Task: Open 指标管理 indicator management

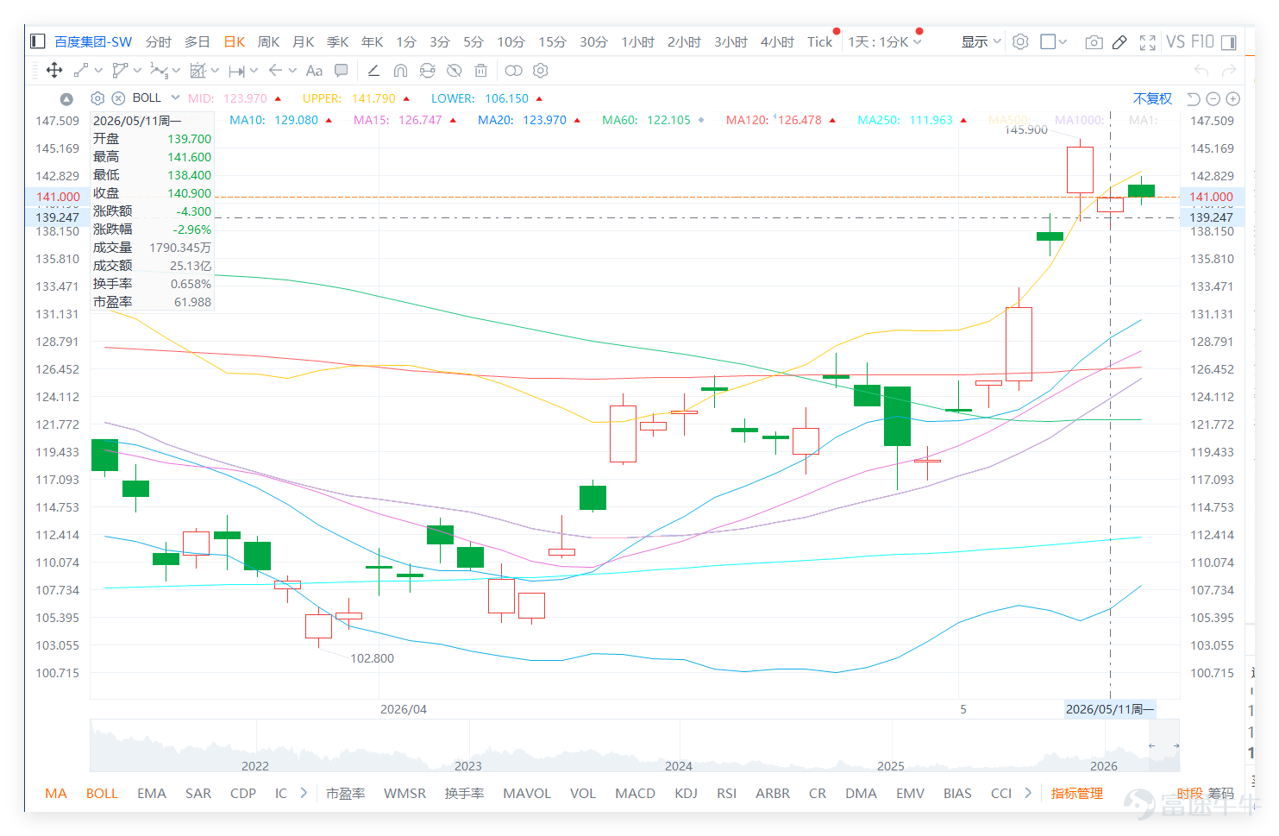Action: [x=1077, y=793]
